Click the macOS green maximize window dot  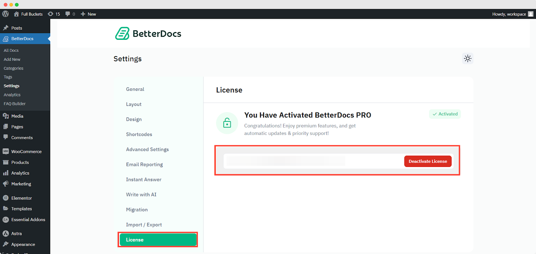coord(17,5)
